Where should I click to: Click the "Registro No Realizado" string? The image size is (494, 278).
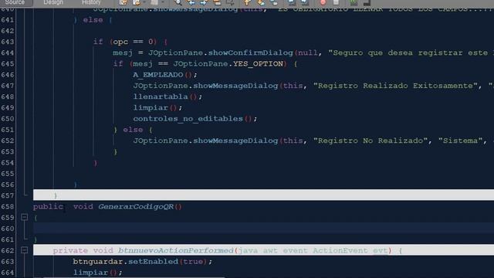click(370, 141)
